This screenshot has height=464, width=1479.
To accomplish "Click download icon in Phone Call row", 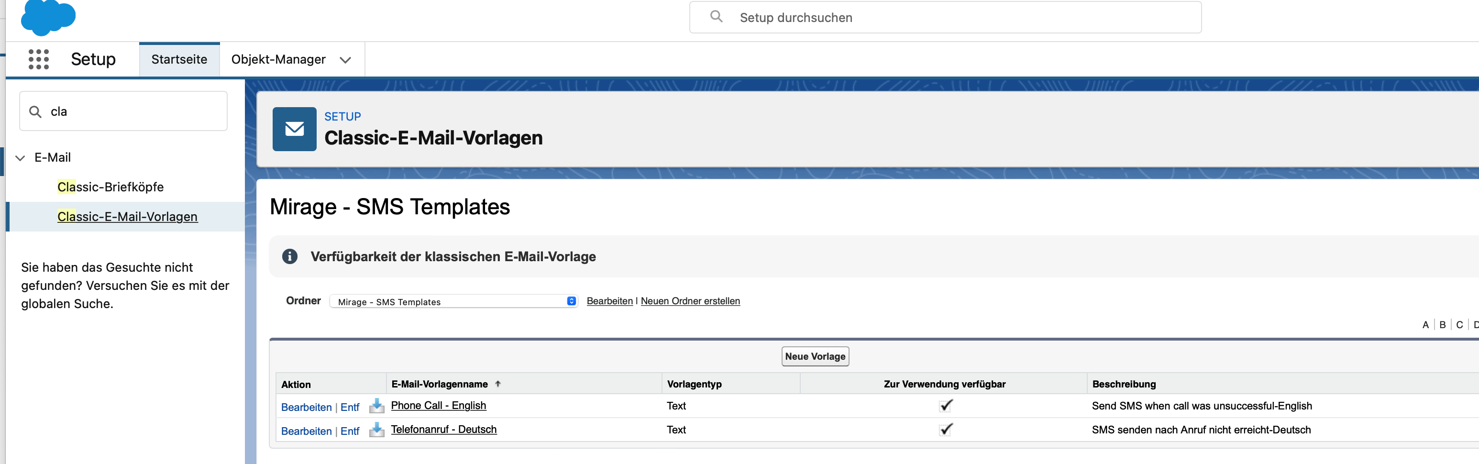I will point(376,406).
